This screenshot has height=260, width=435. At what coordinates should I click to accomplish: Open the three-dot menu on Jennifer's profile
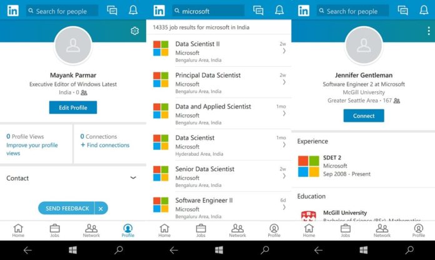tap(429, 31)
